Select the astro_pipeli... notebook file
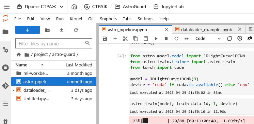 pos(54,82)
